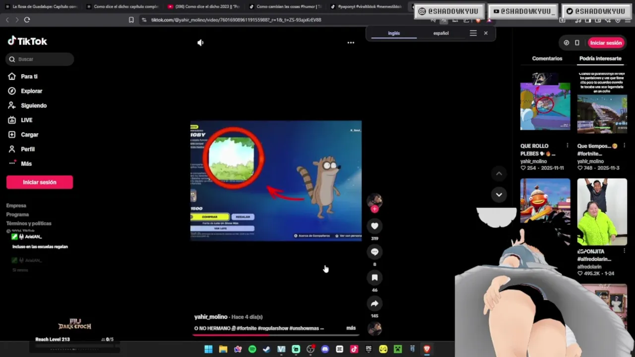Image resolution: width=635 pixels, height=357 pixels.
Task: Click the browser forward arrow
Action: pos(16,20)
